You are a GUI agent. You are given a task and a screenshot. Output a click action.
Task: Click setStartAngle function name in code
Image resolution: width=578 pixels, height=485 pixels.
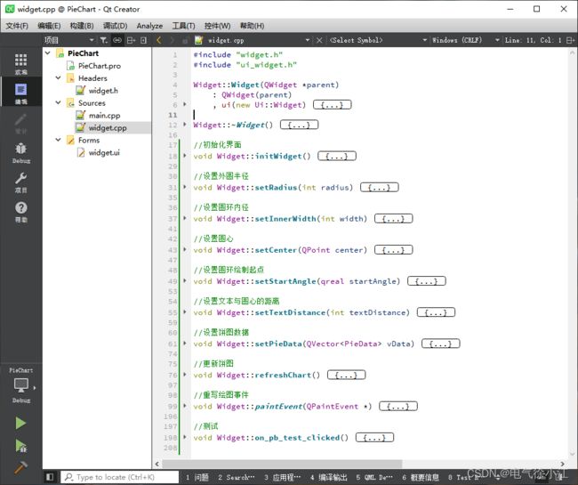pos(285,281)
